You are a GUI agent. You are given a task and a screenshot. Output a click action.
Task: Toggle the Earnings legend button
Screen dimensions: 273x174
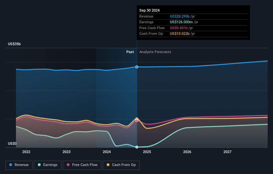(x=48, y=165)
